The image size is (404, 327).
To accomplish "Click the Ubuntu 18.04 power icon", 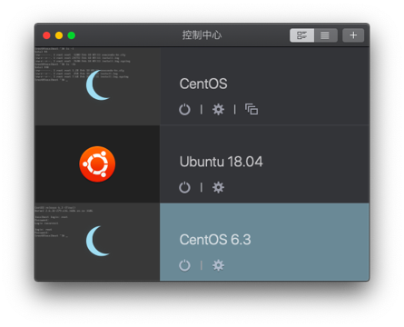I will click(x=184, y=187).
